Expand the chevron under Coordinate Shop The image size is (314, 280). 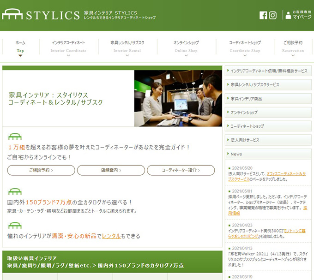(245, 56)
